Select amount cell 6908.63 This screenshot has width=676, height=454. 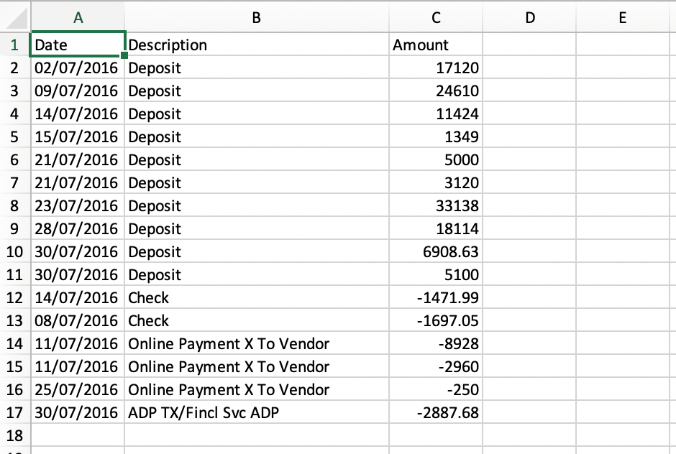pos(436,251)
